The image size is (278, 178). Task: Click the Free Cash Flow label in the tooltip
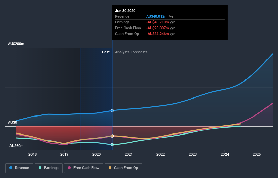tap(128, 28)
